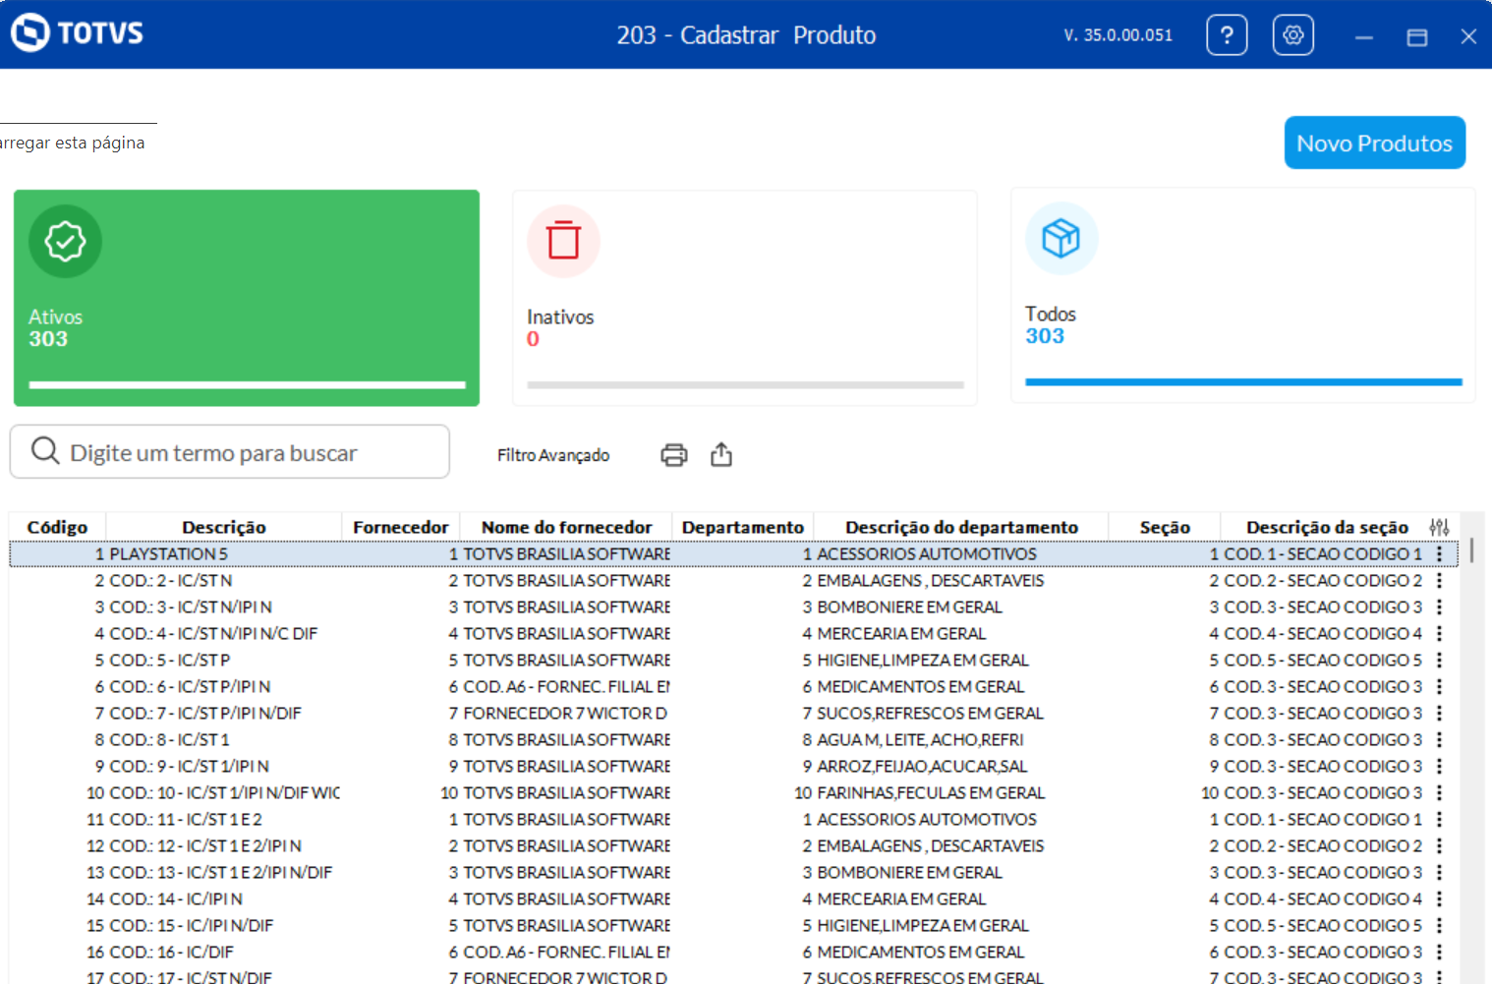Image resolution: width=1492 pixels, height=984 pixels.
Task: Open row menu for COD.: 15 - IC/IPI N/DIF
Action: pyautogui.click(x=1439, y=926)
